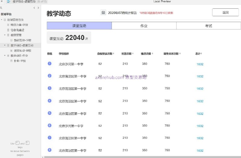The image size is (241, 158).
Task: Click the 课堂互动 22040次 summary card
Action: coord(69,38)
